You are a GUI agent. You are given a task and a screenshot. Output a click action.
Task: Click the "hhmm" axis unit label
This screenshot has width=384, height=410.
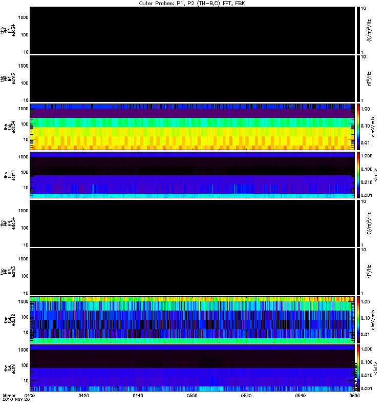pos(9,395)
